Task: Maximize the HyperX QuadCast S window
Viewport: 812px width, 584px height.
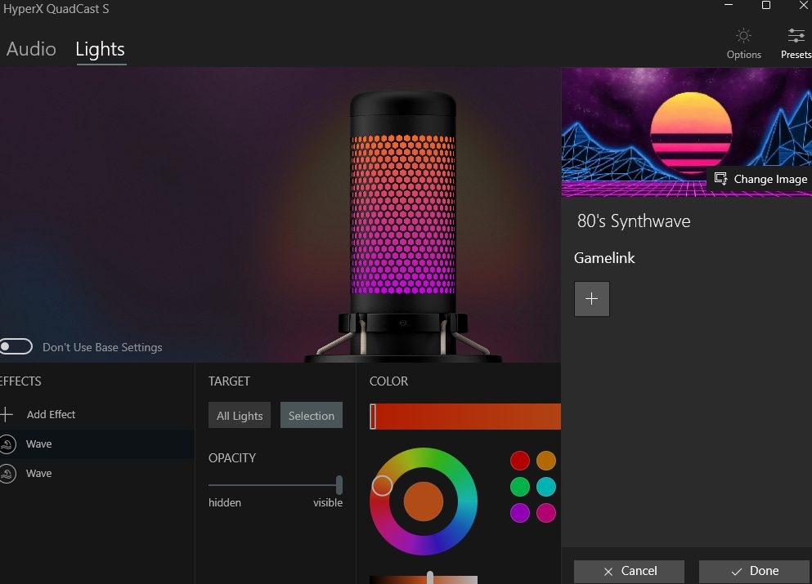Action: [x=766, y=5]
